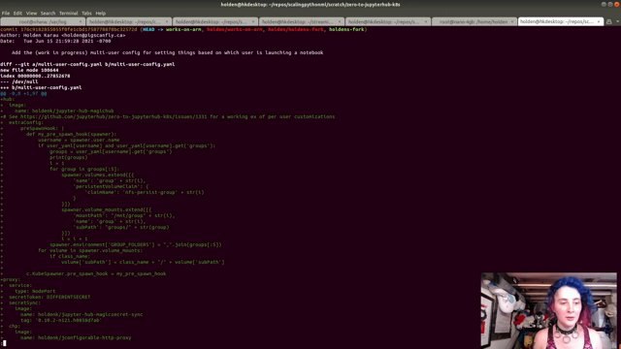Close the ~/streami... terminal tab
This screenshot has height=349, width=621.
(340, 21)
